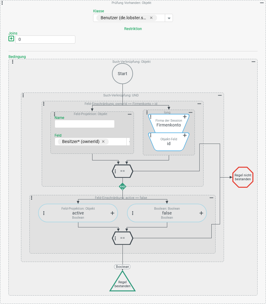Click plus icon on the active projection node
Viewport: 266px width, 304px height.
coord(112,213)
